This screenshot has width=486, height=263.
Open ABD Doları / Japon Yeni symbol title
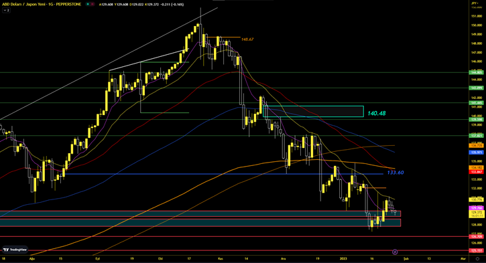coord(42,4)
